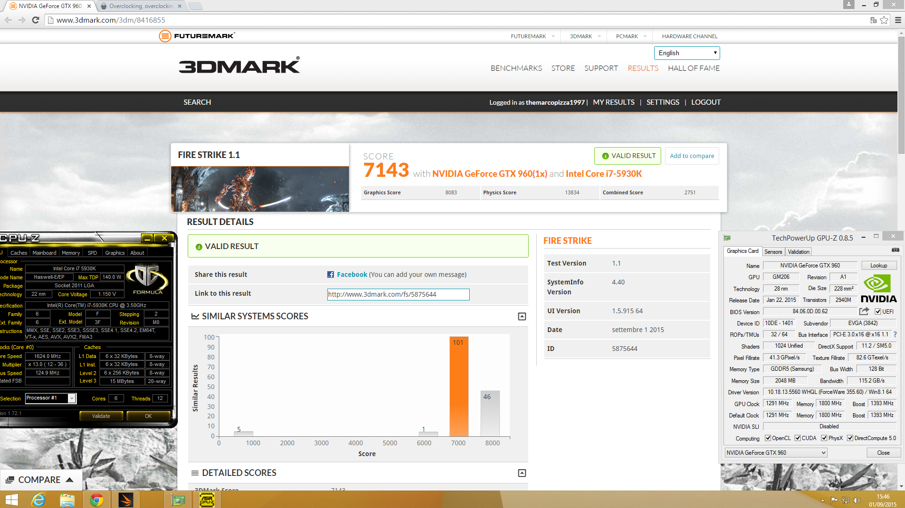Toggle the PhysX checkbox
This screenshot has height=508, width=905.
[x=824, y=438]
